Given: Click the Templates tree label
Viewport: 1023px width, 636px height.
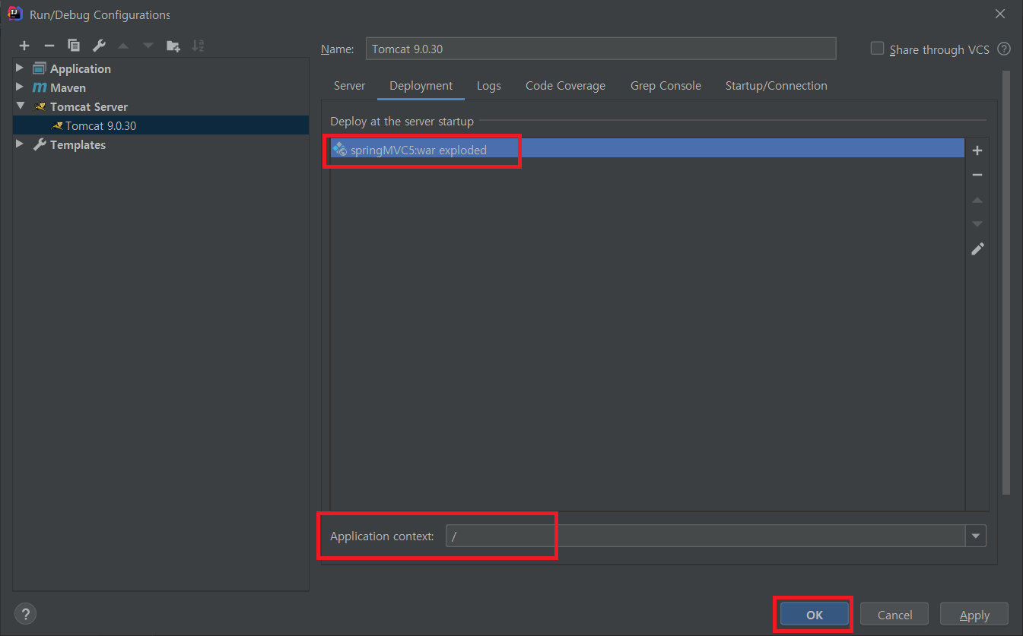Looking at the screenshot, I should click(x=78, y=144).
